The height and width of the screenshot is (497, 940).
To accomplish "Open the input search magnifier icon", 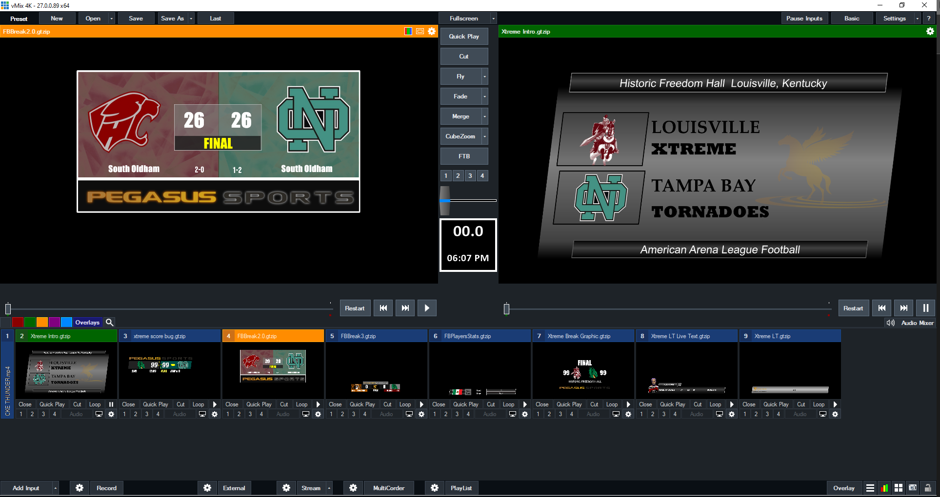I will pos(110,322).
